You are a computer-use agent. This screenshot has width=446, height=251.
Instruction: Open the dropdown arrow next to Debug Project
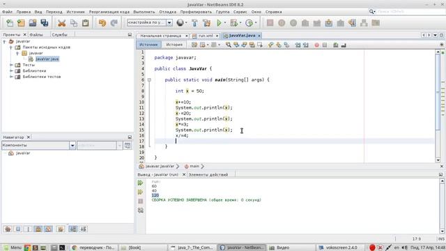tap(240, 23)
